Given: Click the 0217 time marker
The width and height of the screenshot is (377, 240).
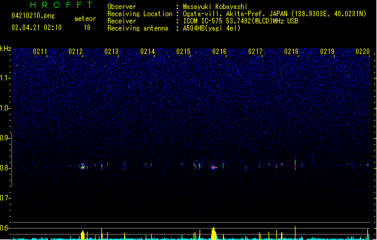Looking at the screenshot, I should click(x=255, y=52).
